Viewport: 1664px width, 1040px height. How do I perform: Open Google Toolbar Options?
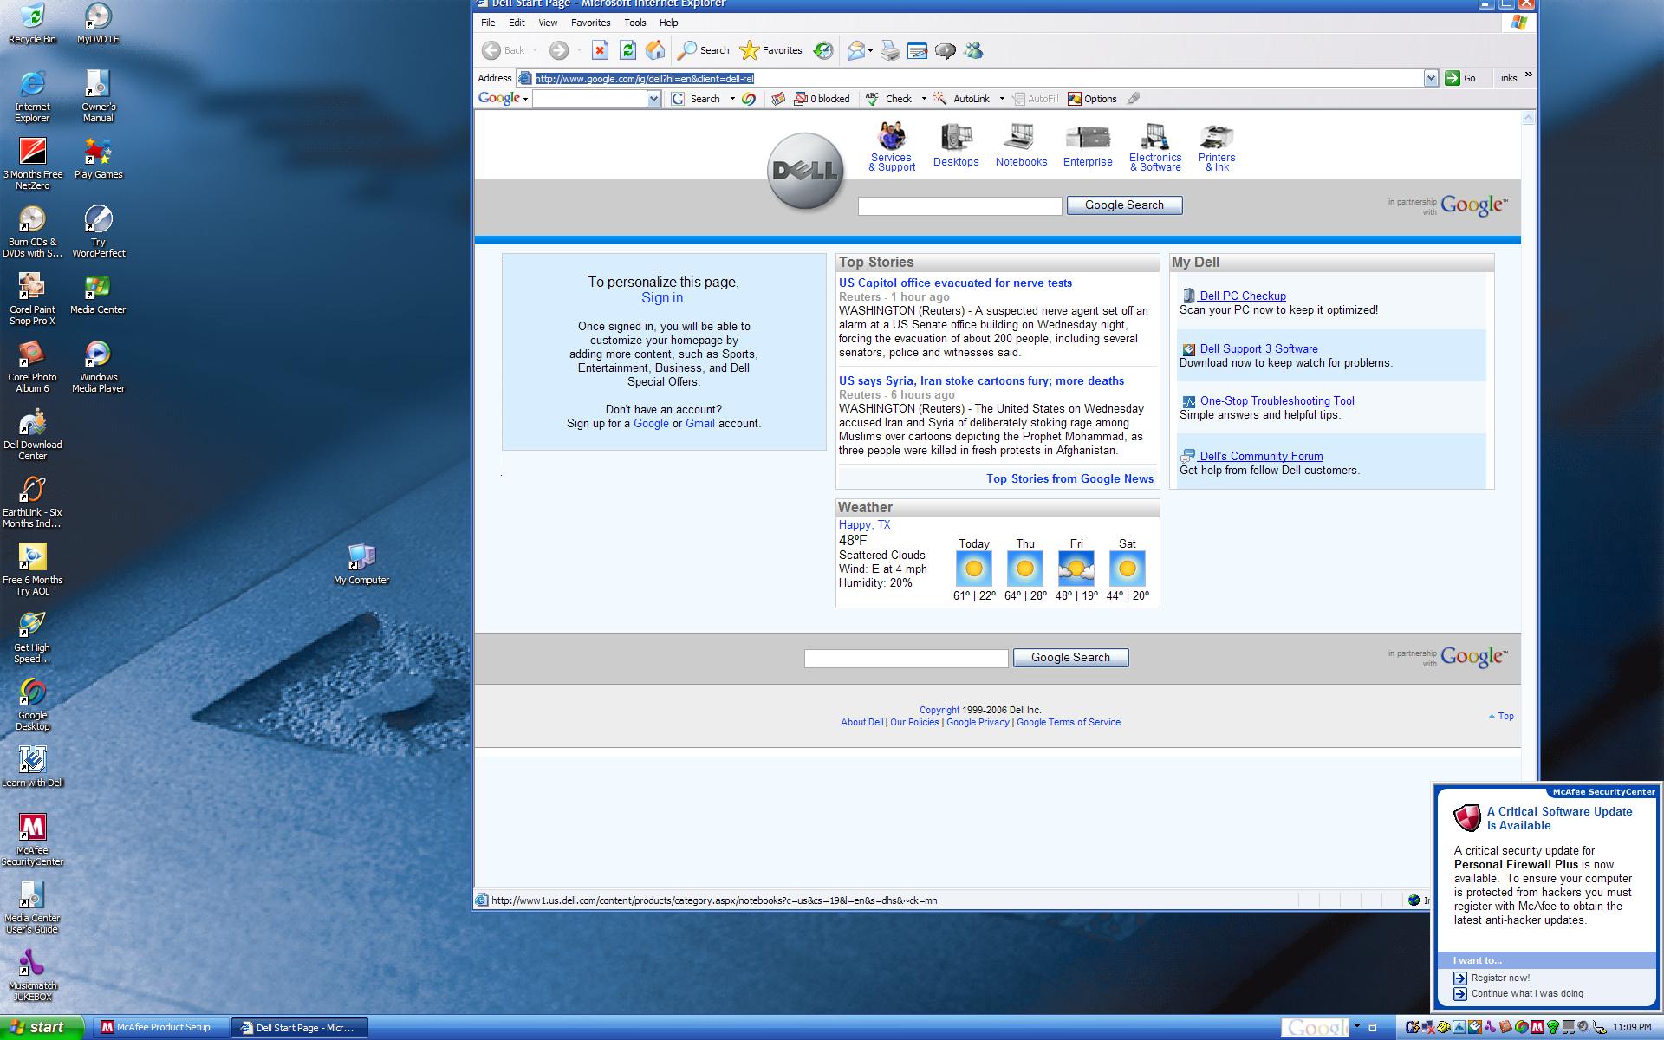pyautogui.click(x=1092, y=99)
